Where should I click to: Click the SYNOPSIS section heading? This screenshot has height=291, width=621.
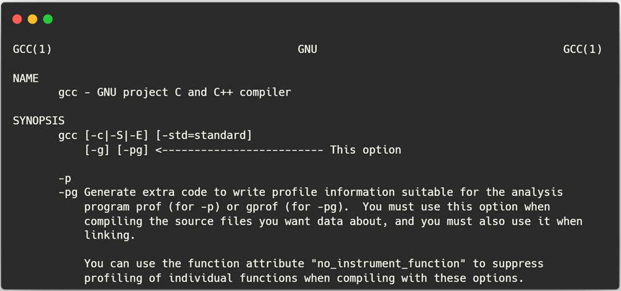[39, 120]
